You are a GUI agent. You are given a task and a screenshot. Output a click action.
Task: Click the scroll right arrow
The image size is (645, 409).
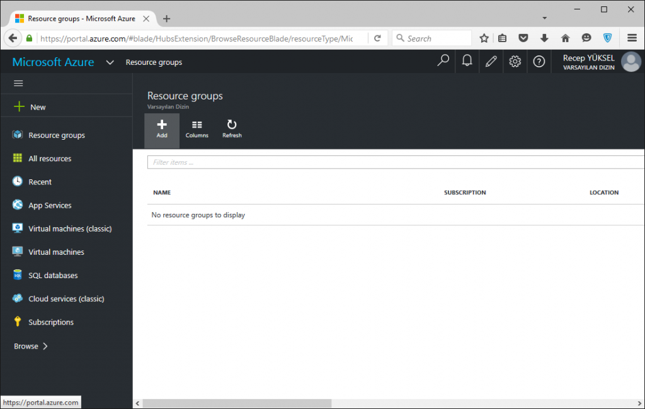coord(639,403)
